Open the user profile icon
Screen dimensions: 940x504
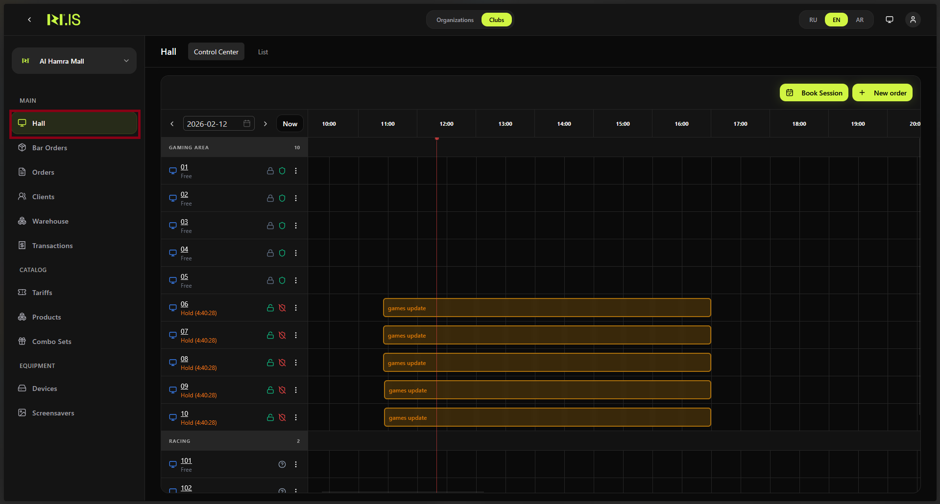(x=913, y=20)
